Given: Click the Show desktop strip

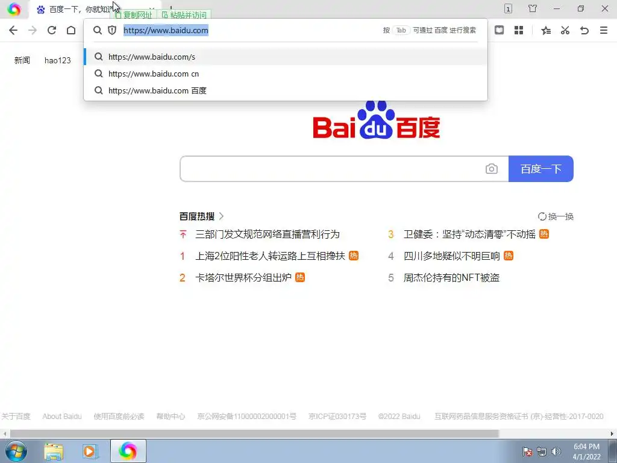Looking at the screenshot, I should click(613, 451).
